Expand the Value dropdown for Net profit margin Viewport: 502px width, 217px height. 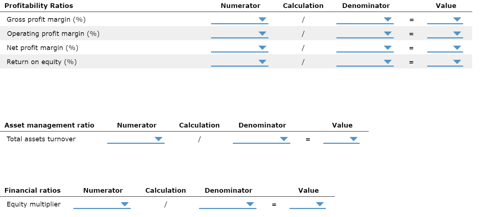click(x=456, y=48)
